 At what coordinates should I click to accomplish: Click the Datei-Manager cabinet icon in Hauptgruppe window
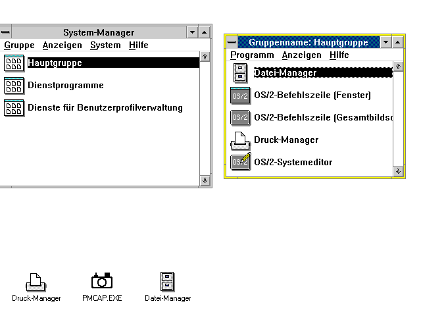click(x=240, y=73)
